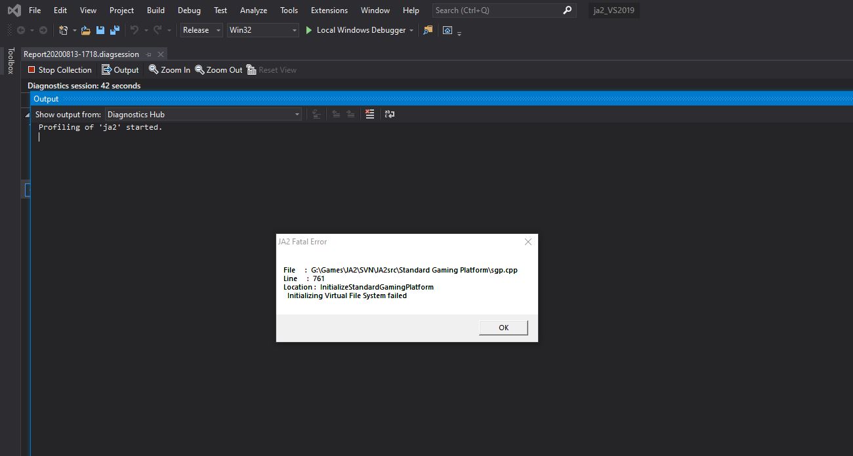Screen dimensions: 853x456
Task: Open the Toolbox side panel
Action: pos(10,60)
